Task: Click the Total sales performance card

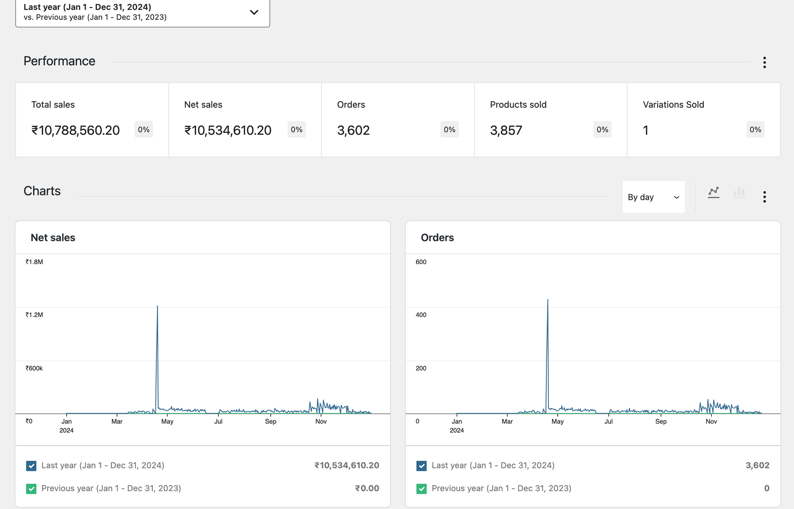Action: (92, 119)
